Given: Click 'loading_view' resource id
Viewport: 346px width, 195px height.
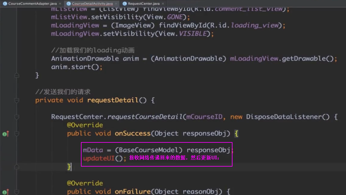Looking at the screenshot, I should pyautogui.click(x=255, y=25).
